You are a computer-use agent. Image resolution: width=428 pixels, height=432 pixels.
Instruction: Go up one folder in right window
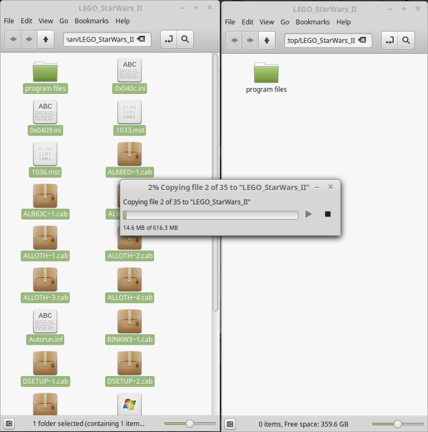click(267, 40)
